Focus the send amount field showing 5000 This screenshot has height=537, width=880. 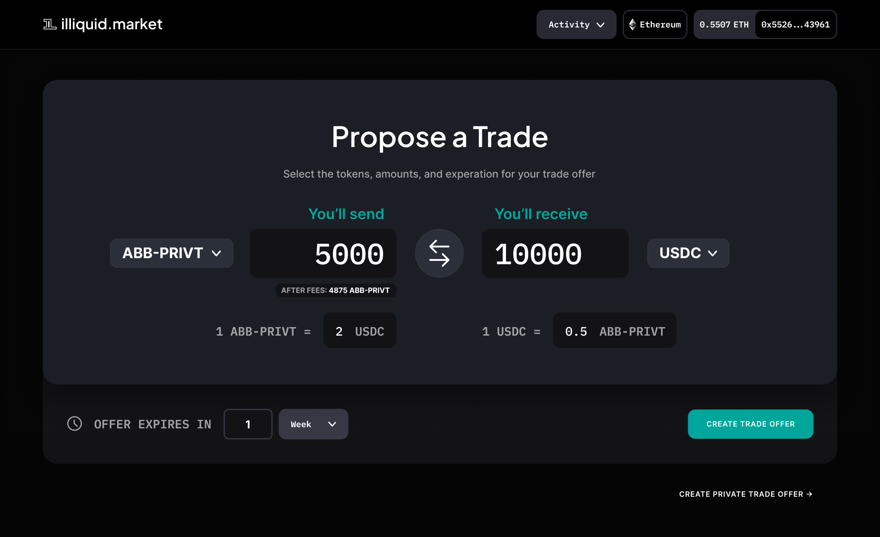point(323,254)
